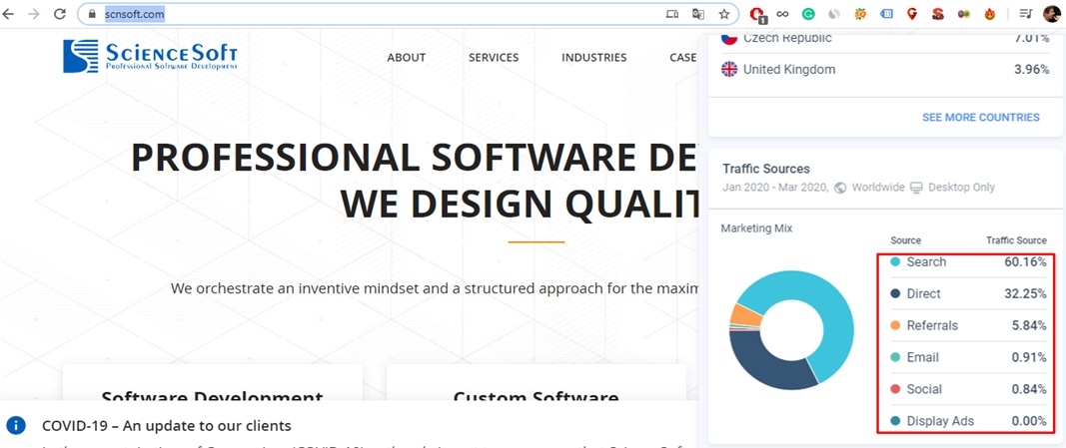Click the orange flame Hola extension icon
The height and width of the screenshot is (448, 1066).
(990, 14)
